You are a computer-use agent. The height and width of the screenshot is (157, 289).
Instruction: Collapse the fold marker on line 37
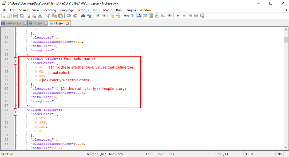pos(16,63)
